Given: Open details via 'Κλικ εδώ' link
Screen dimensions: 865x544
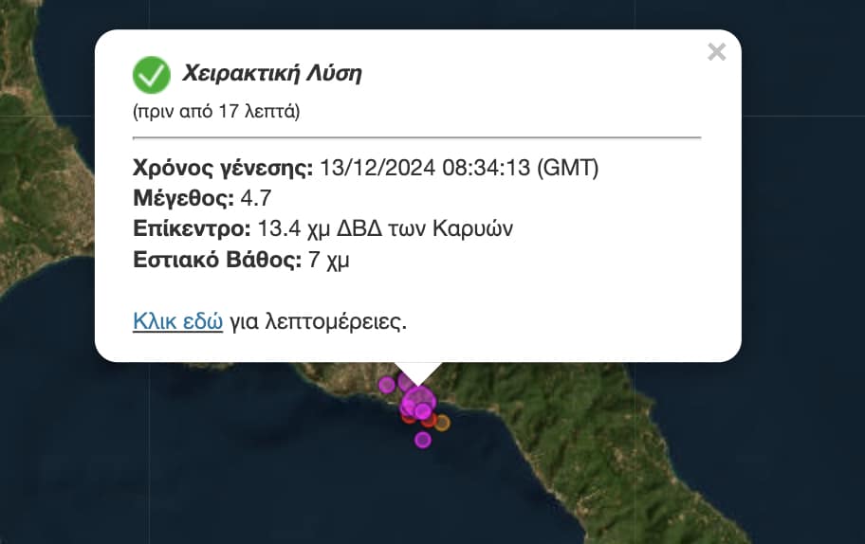Looking at the screenshot, I should pyautogui.click(x=177, y=321).
